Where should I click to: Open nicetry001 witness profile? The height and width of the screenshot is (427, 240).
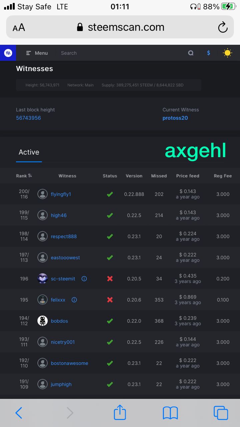63,342
